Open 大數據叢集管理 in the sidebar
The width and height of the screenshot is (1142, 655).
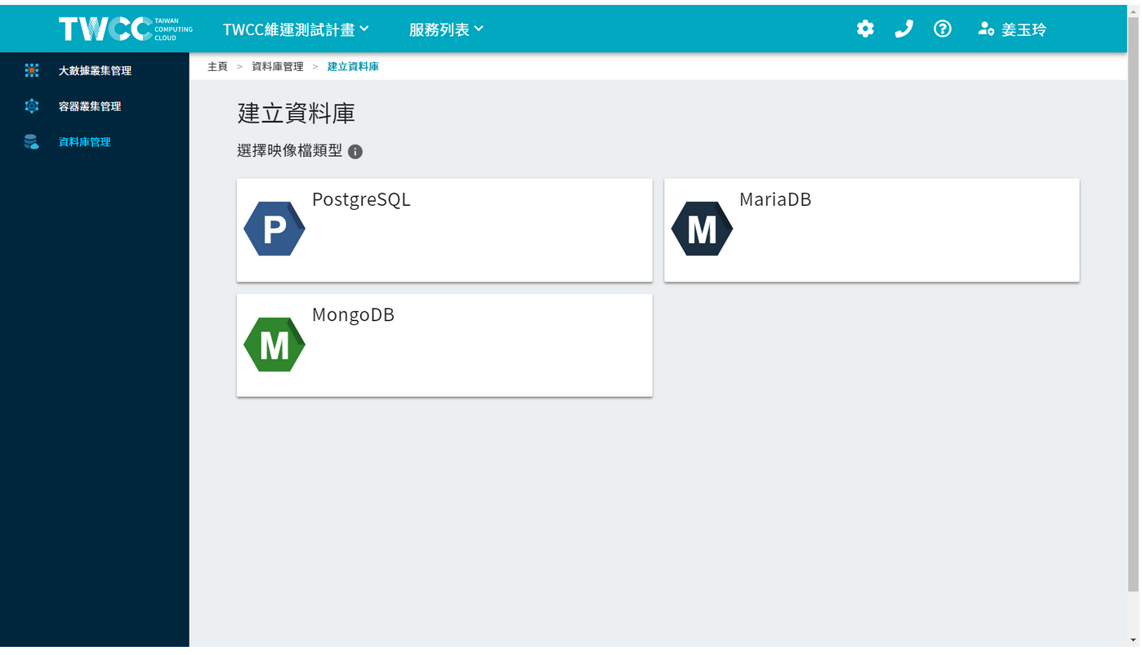click(x=95, y=71)
